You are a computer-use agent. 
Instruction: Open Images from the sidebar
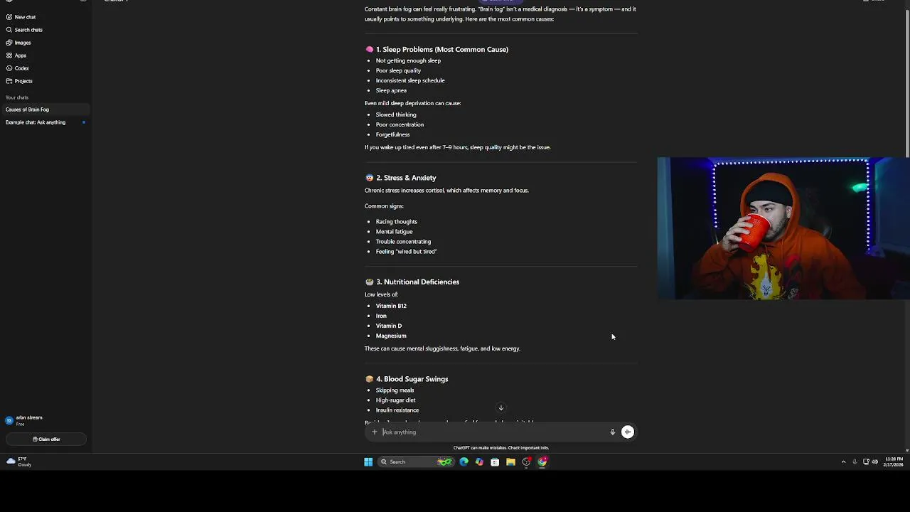[18, 43]
